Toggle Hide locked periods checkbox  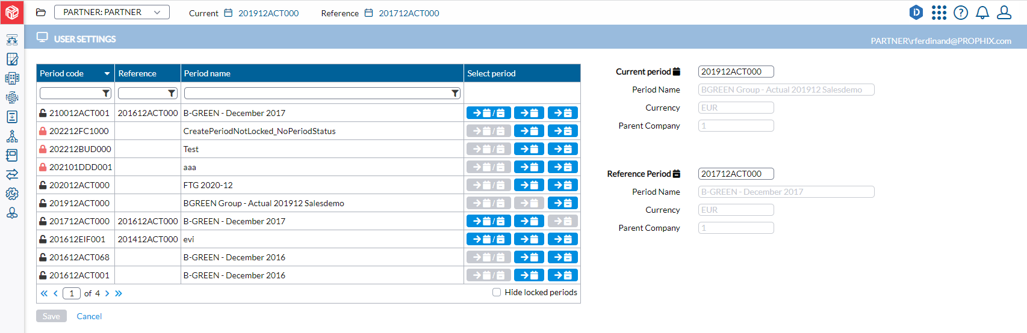coord(497,292)
